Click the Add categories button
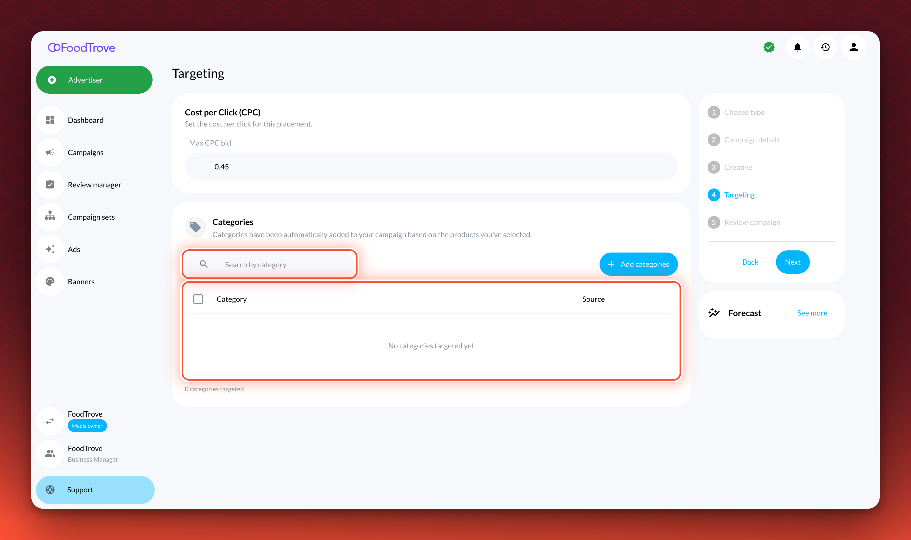 [x=638, y=264]
